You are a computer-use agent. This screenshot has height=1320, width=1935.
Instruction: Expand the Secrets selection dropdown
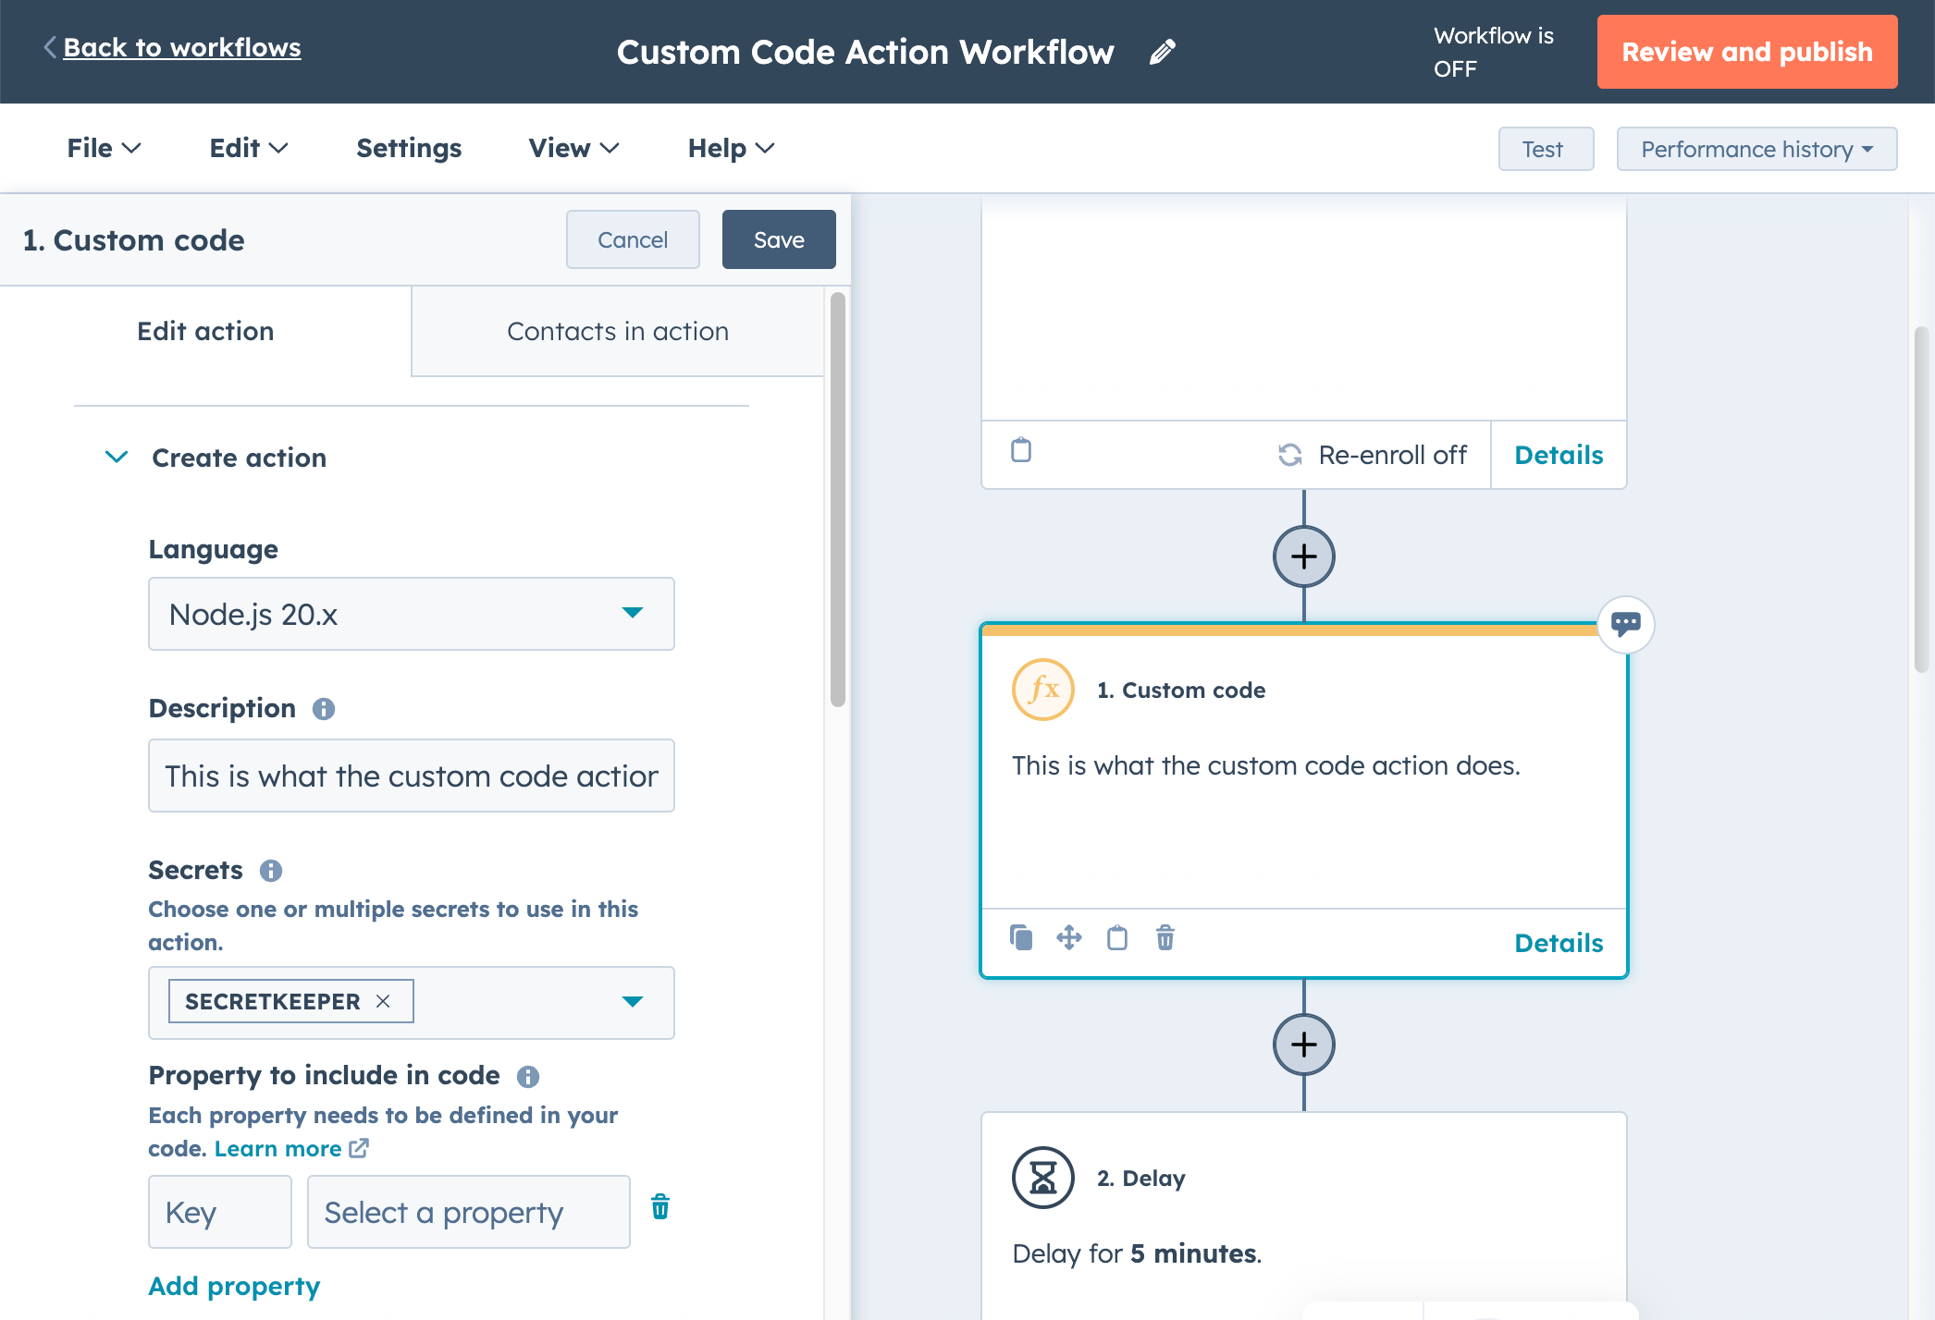coord(633,1002)
